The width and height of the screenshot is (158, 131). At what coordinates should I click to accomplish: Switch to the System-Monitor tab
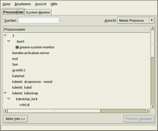(x=38, y=13)
